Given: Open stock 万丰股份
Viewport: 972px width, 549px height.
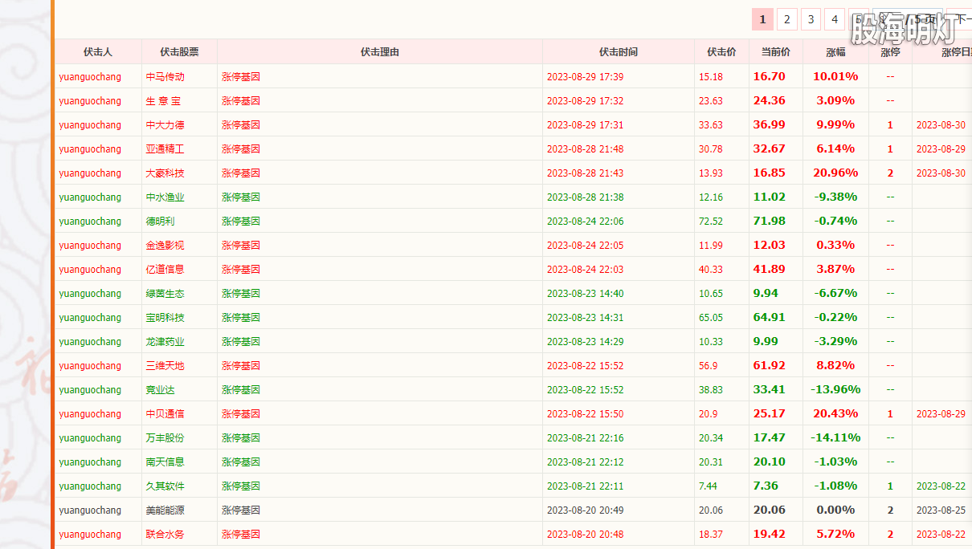Looking at the screenshot, I should [165, 438].
